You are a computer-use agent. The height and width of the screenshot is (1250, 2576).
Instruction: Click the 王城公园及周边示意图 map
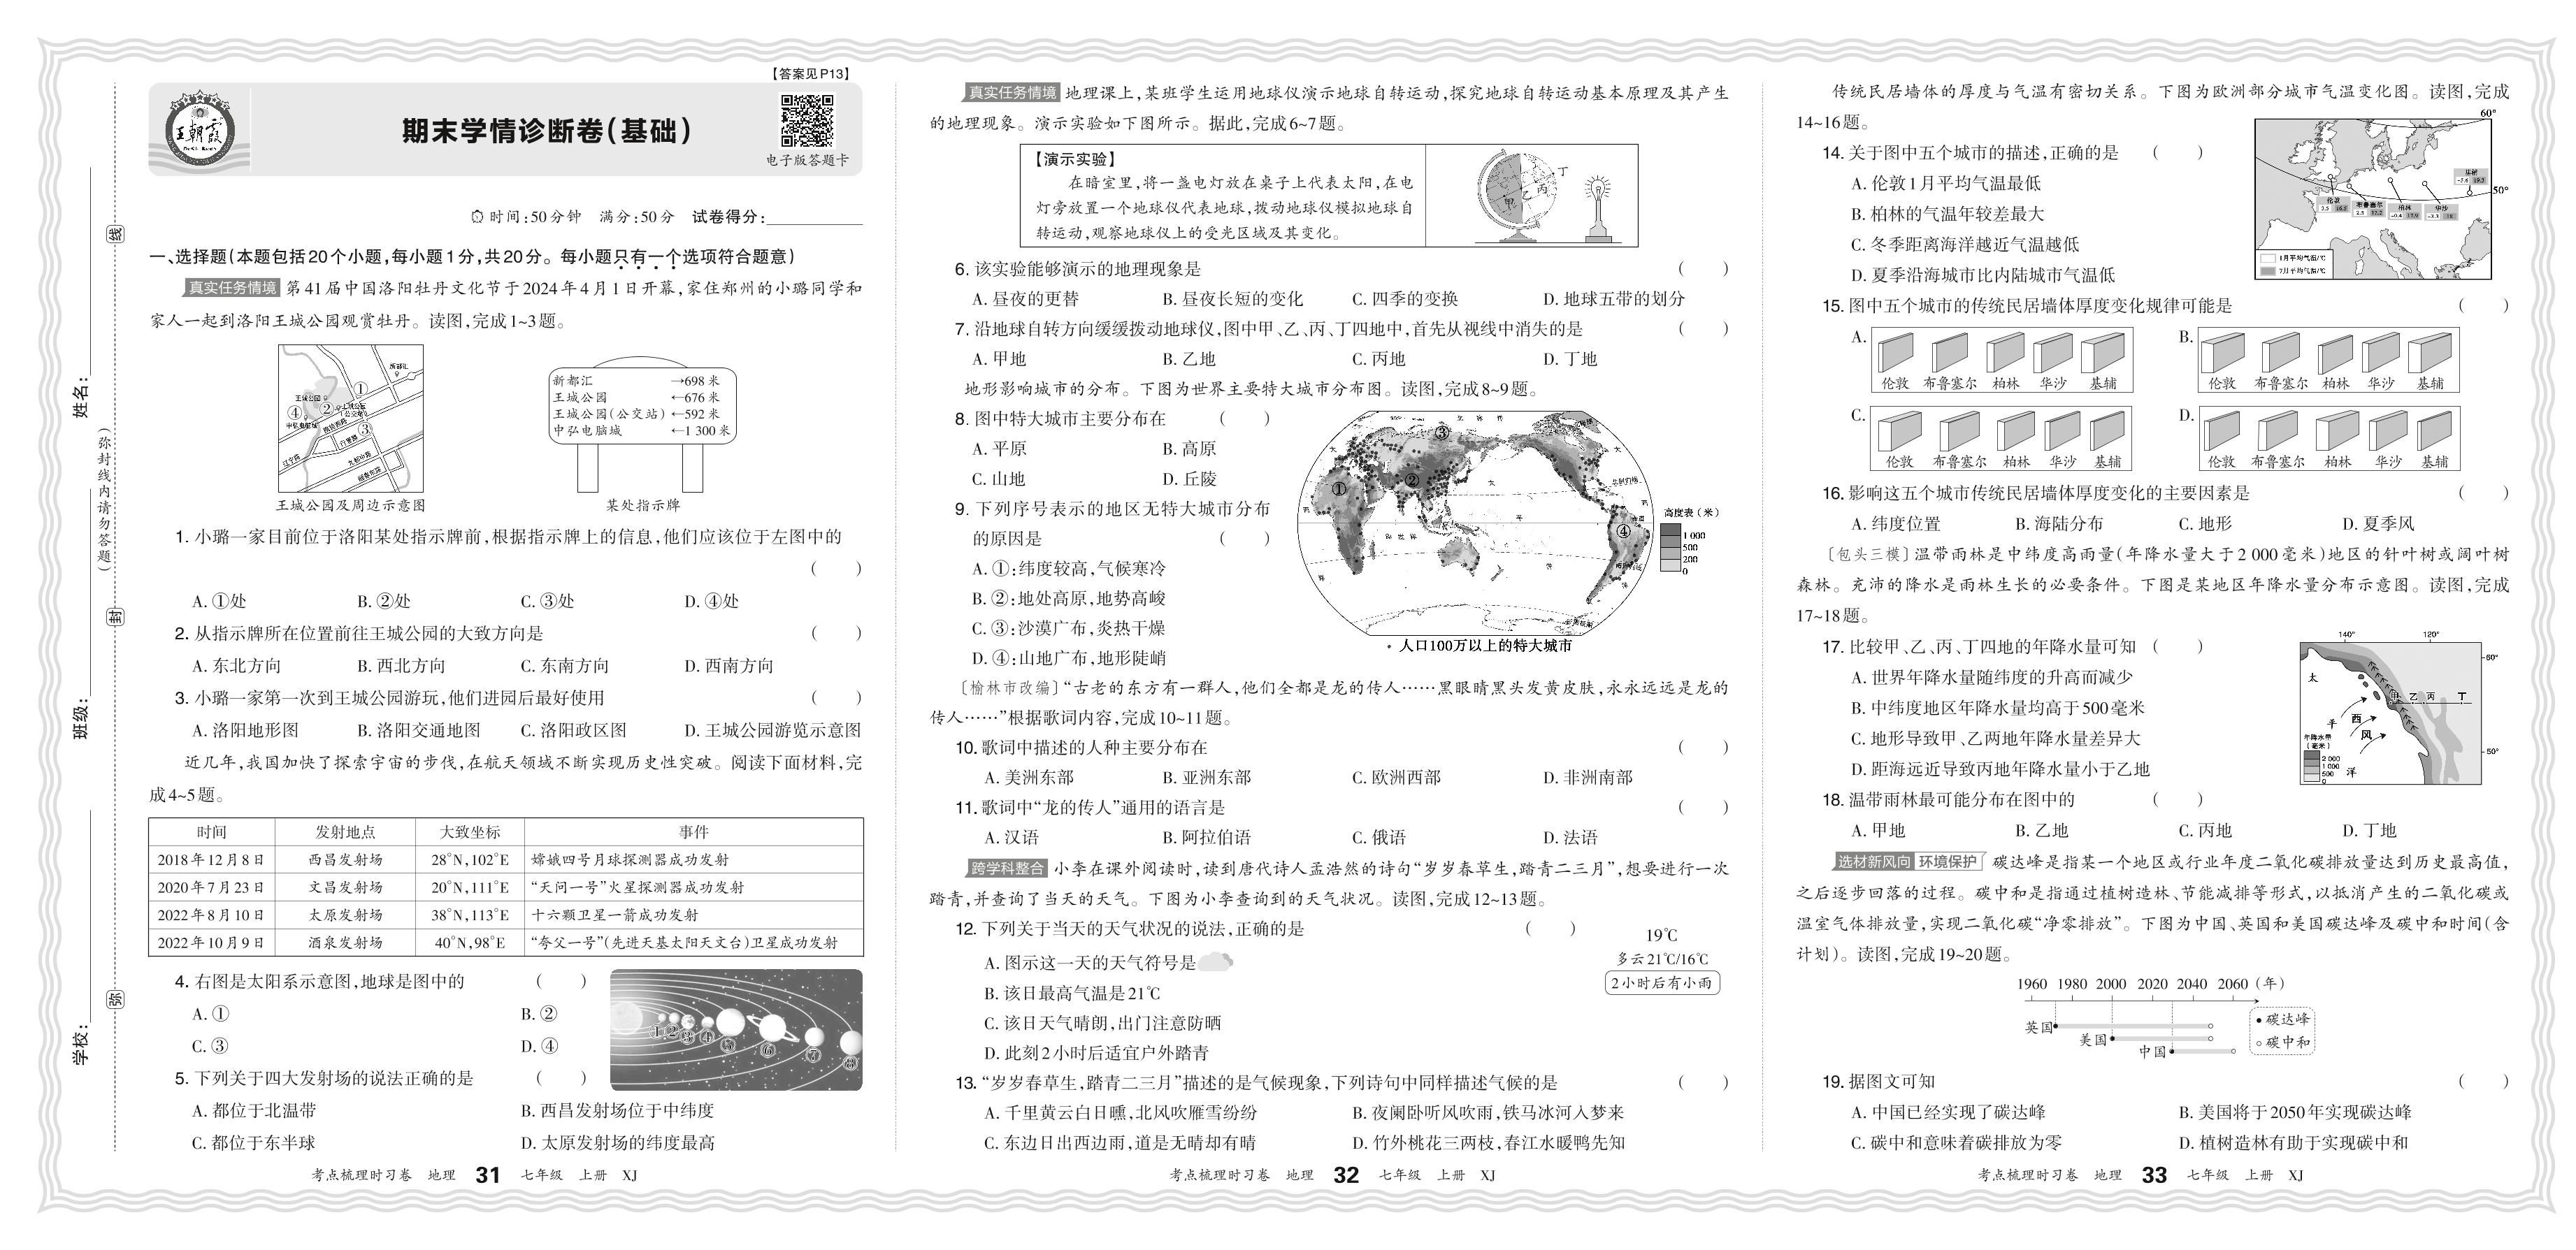[x=350, y=418]
